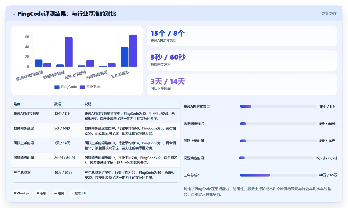Click chart axis label 三年总成本

[120, 74]
